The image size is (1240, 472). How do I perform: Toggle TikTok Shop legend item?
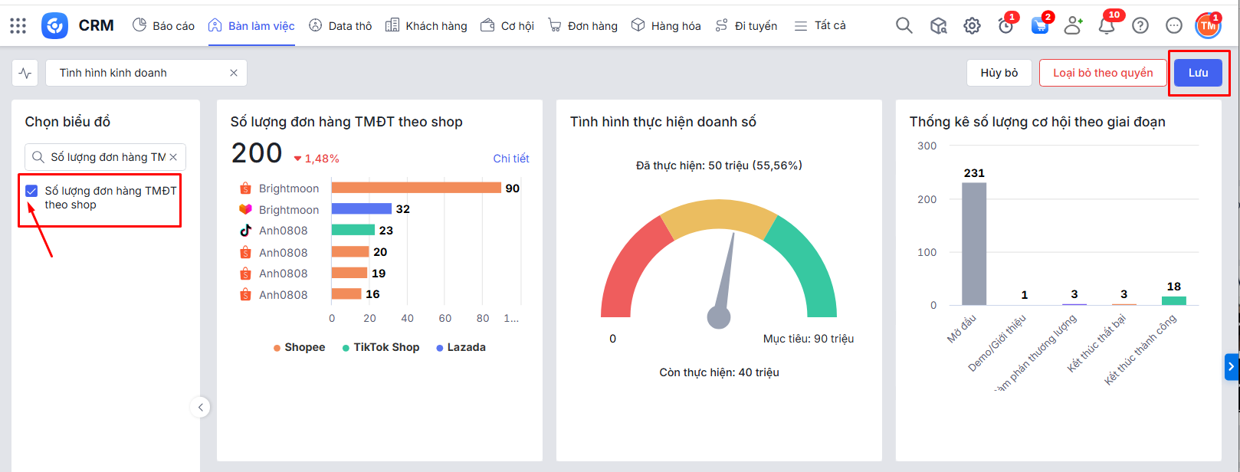click(x=381, y=348)
